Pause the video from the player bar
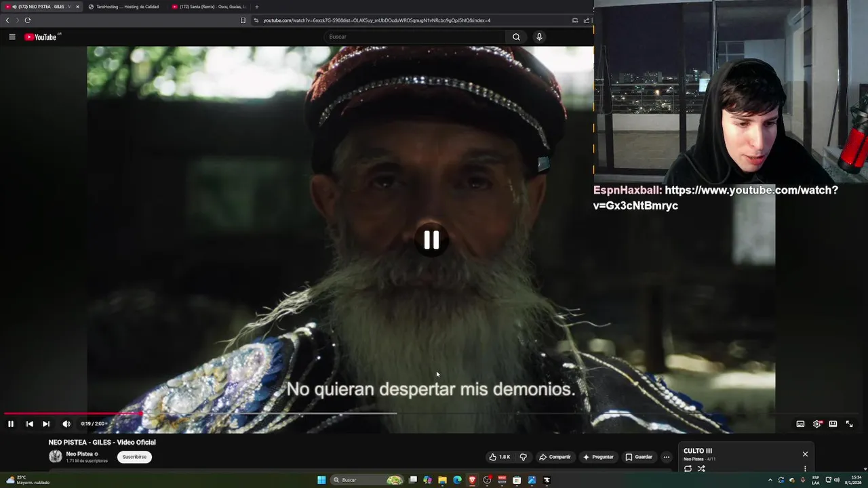Viewport: 868px width, 488px height. click(11, 424)
